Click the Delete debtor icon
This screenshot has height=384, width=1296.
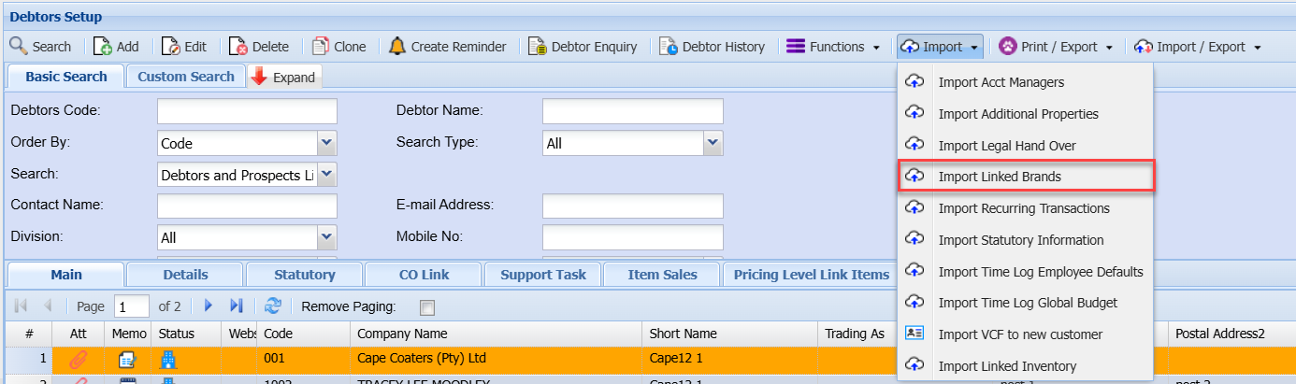[x=238, y=47]
